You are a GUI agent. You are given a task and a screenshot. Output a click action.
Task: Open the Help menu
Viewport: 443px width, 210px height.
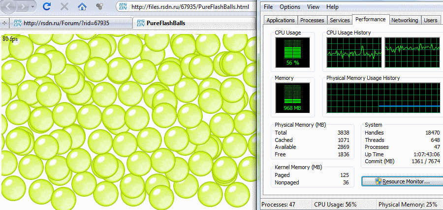[332, 7]
